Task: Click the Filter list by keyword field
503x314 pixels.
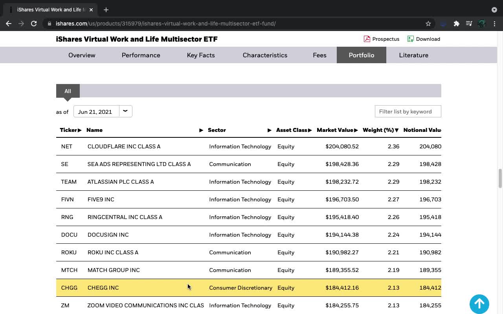Action: [408, 111]
